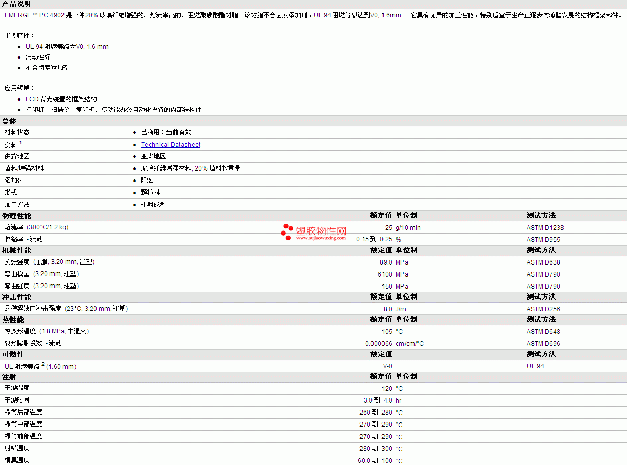Click the 填料/增强材料 row label
The width and height of the screenshot is (627, 465).
(24, 168)
